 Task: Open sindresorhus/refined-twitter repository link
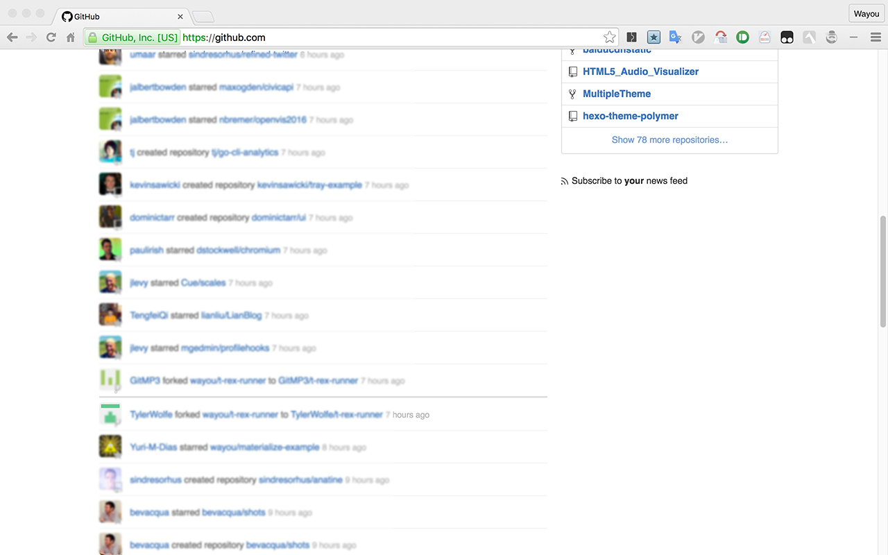click(243, 55)
